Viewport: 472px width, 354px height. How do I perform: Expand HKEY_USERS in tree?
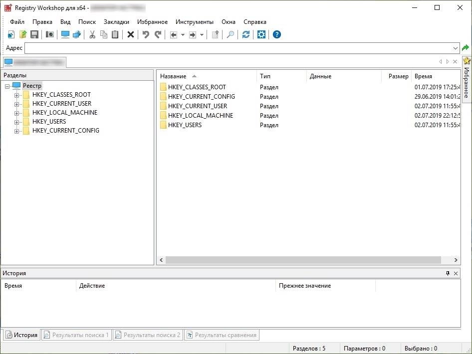16,123
